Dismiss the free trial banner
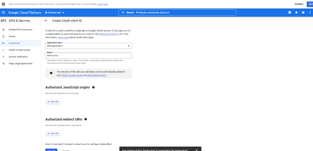The width and height of the screenshot is (313, 151). (x=299, y=4)
